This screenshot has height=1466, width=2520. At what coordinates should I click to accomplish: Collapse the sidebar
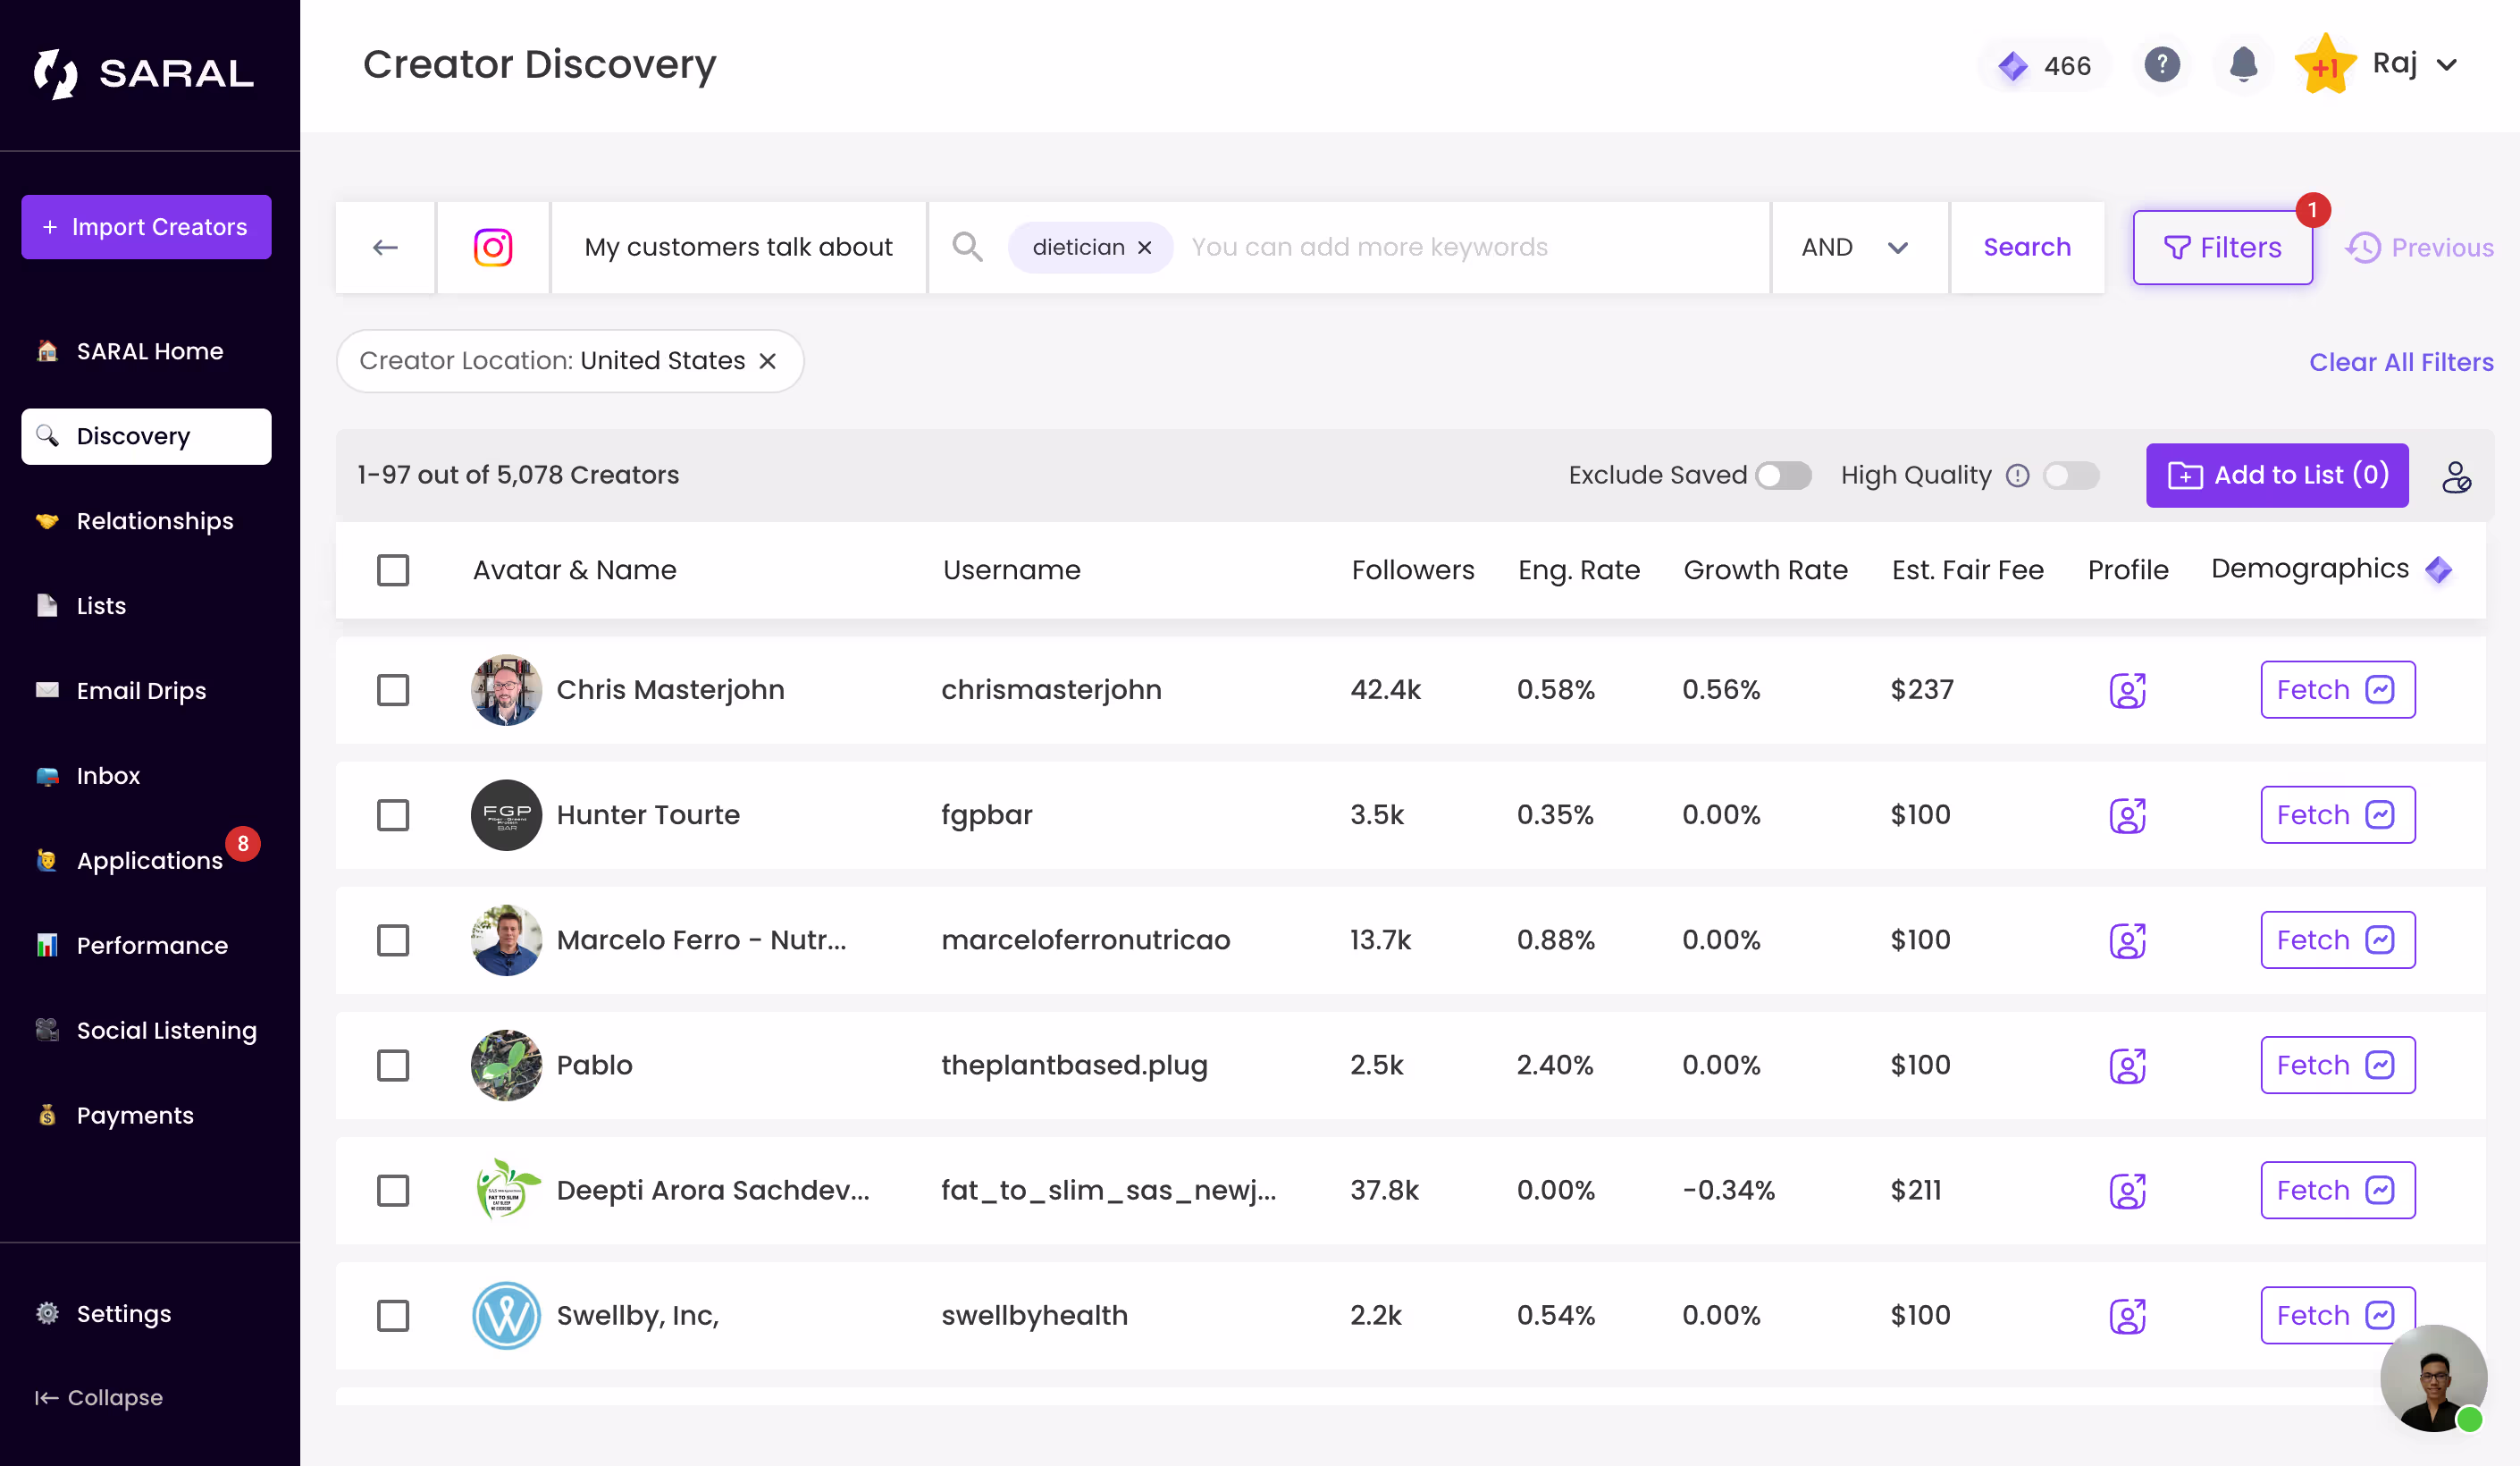(99, 1397)
